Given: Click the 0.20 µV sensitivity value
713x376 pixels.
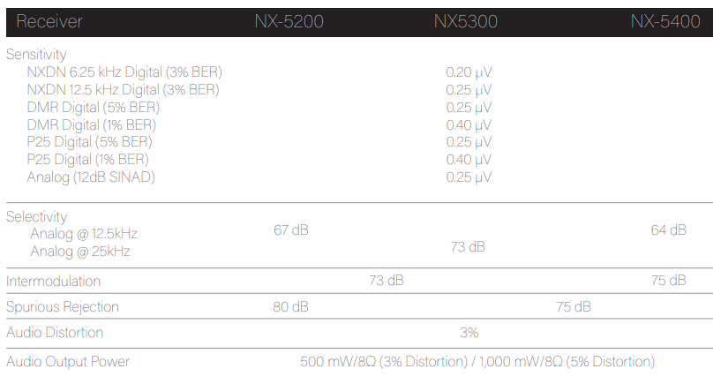Looking at the screenshot, I should tap(469, 72).
